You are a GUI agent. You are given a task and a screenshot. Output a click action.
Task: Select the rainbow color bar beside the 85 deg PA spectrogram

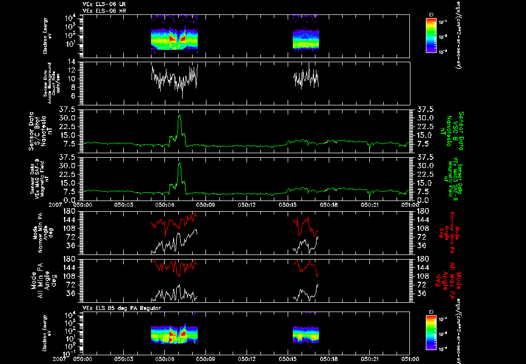pos(431,333)
